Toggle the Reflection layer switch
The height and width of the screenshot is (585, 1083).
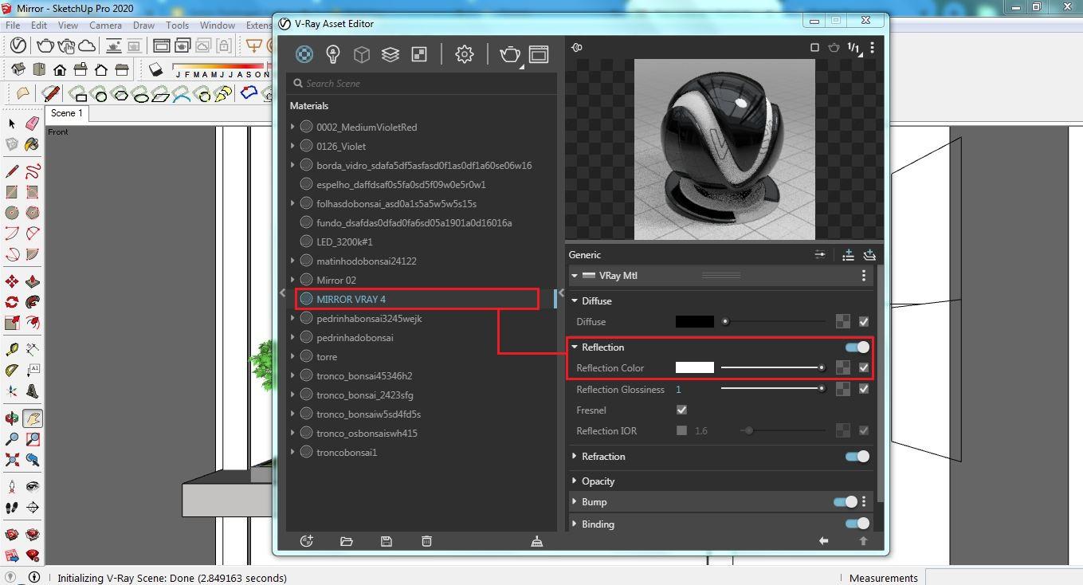[x=857, y=347]
